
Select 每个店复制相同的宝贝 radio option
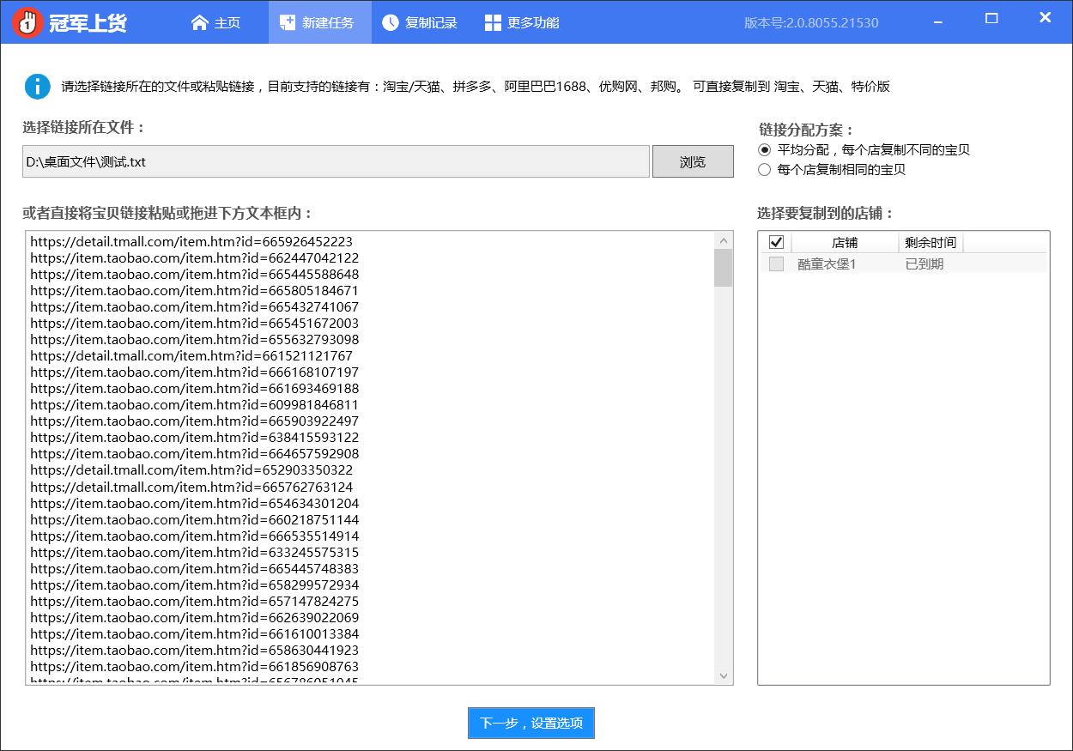coord(765,170)
